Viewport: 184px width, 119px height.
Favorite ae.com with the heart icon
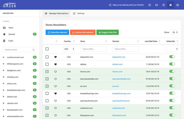pos(56,86)
